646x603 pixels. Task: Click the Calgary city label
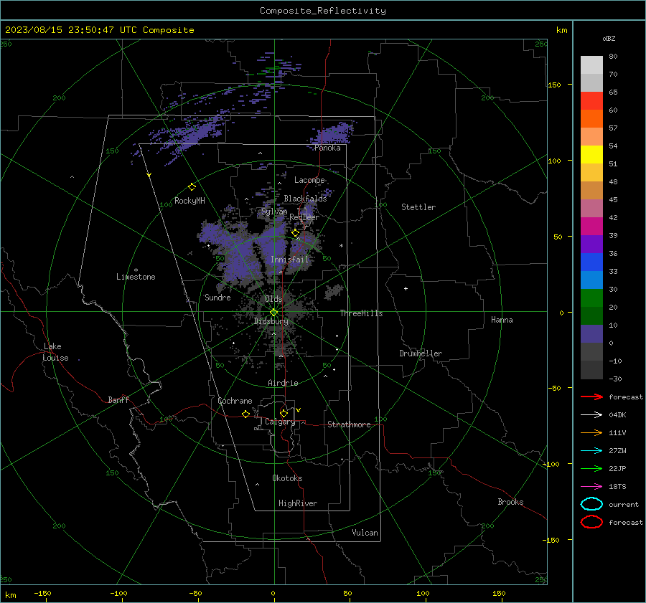point(280,422)
